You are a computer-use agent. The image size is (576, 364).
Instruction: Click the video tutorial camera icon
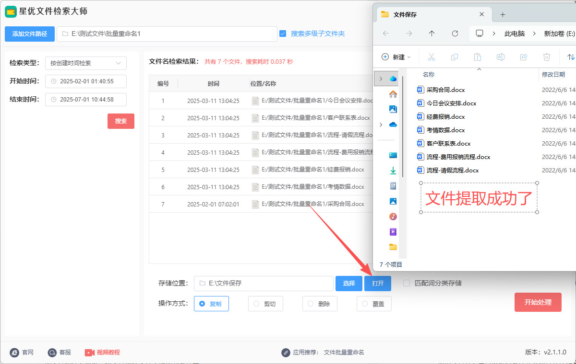coord(90,353)
